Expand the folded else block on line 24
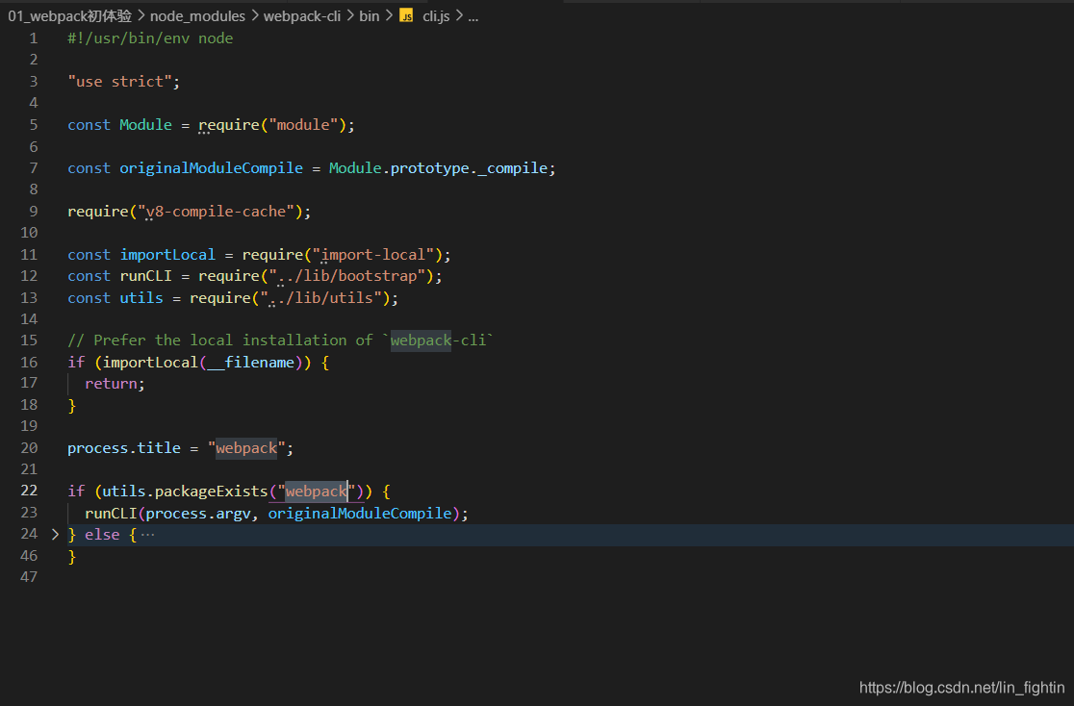 click(56, 534)
